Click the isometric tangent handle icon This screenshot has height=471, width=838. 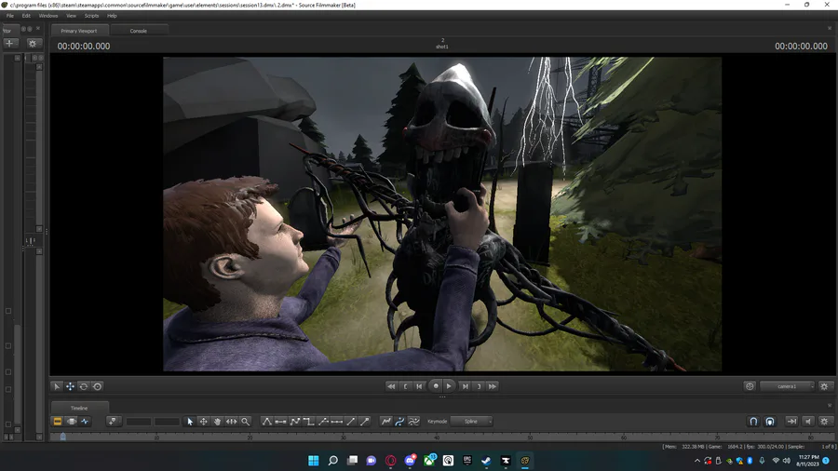[337, 422]
